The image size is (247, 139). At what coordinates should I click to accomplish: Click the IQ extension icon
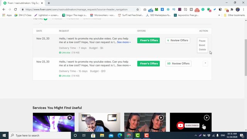[x=174, y=9]
